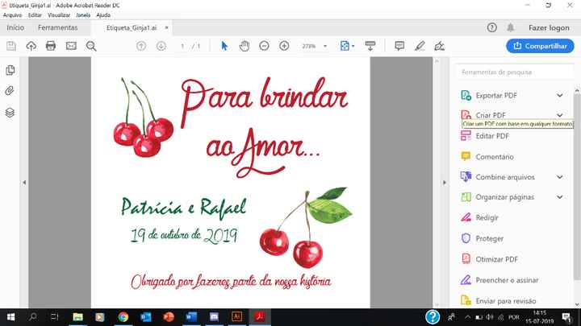Click the zoom out minus icon
The height and width of the screenshot is (326, 581).
pyautogui.click(x=265, y=46)
